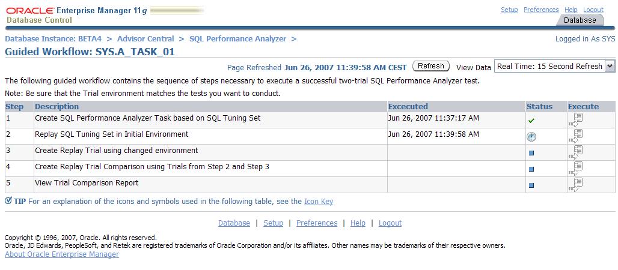This screenshot has width=618, height=270.
Task: Open About Oracle Enterprise Manager link
Action: (62, 254)
